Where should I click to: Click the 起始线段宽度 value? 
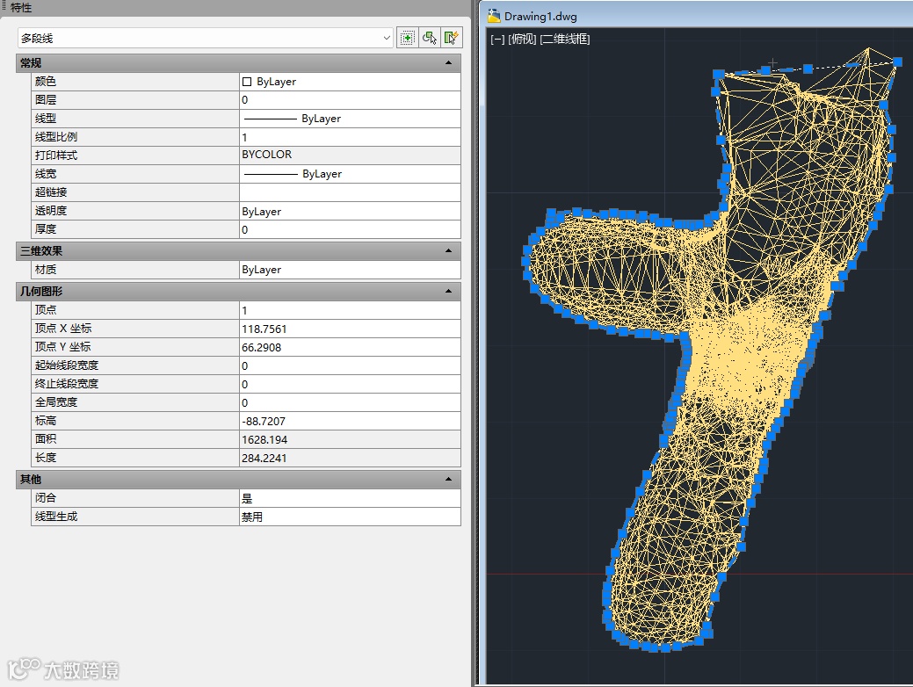[350, 365]
